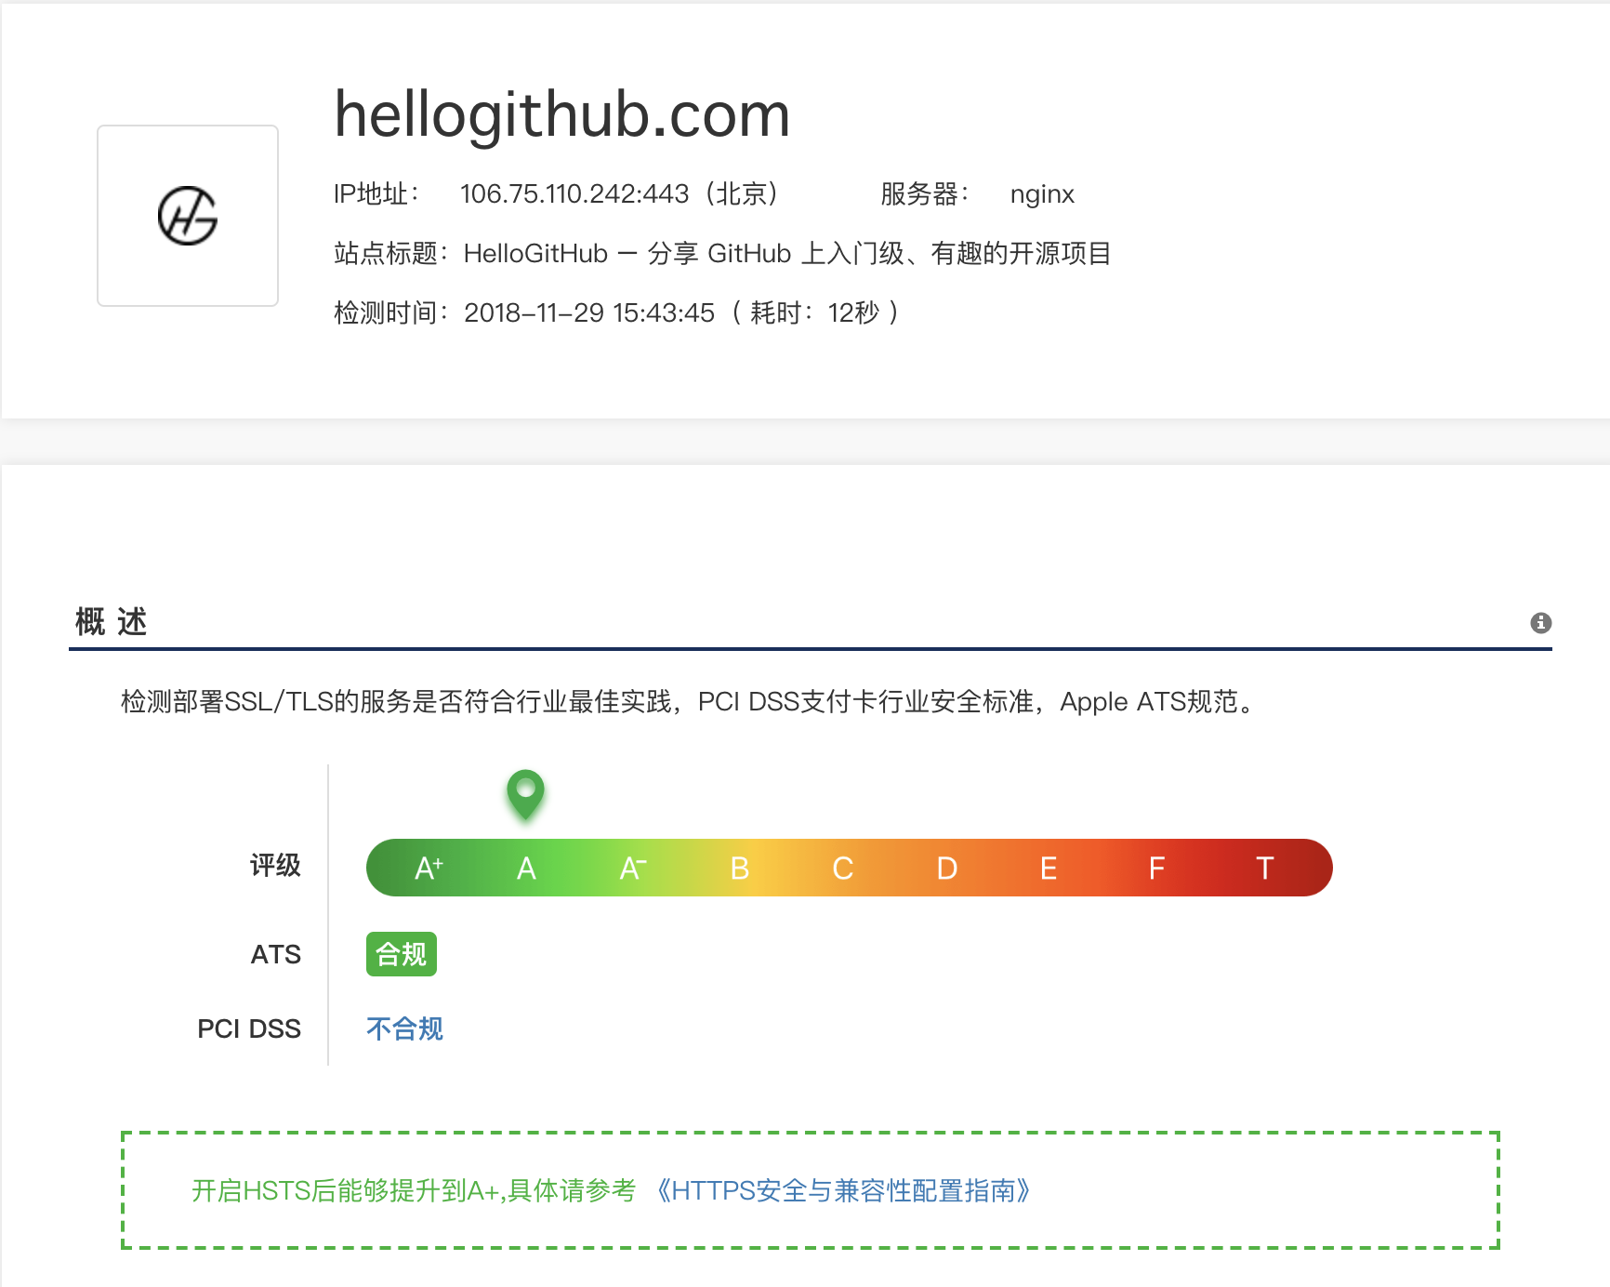Click the 概述 section heading

click(x=112, y=621)
